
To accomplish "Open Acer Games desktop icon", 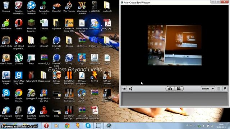I will (x=6, y=24).
